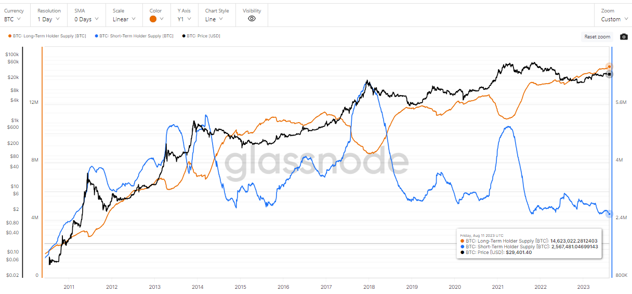Image resolution: width=632 pixels, height=294 pixels.
Task: Toggle Long-Term Holder Supply legend series
Action: (49, 36)
